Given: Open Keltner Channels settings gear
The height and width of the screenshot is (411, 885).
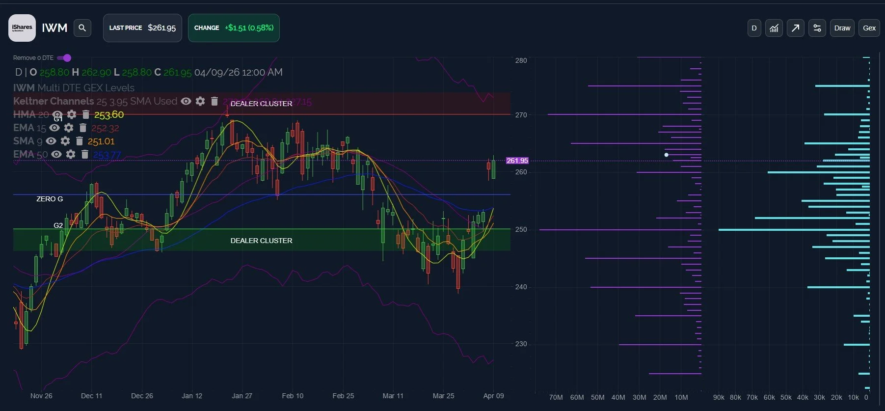Looking at the screenshot, I should [x=200, y=101].
